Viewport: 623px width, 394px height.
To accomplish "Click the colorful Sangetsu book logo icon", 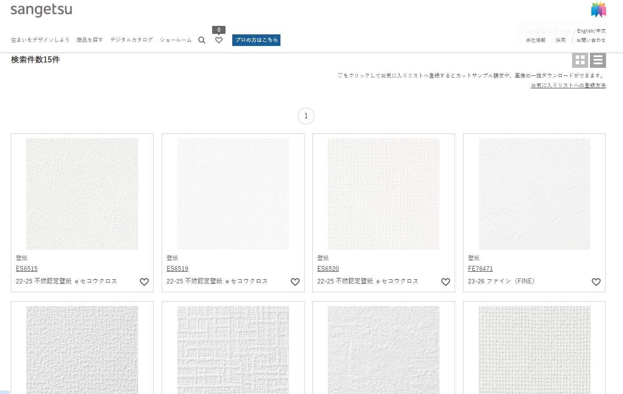I will click(598, 9).
